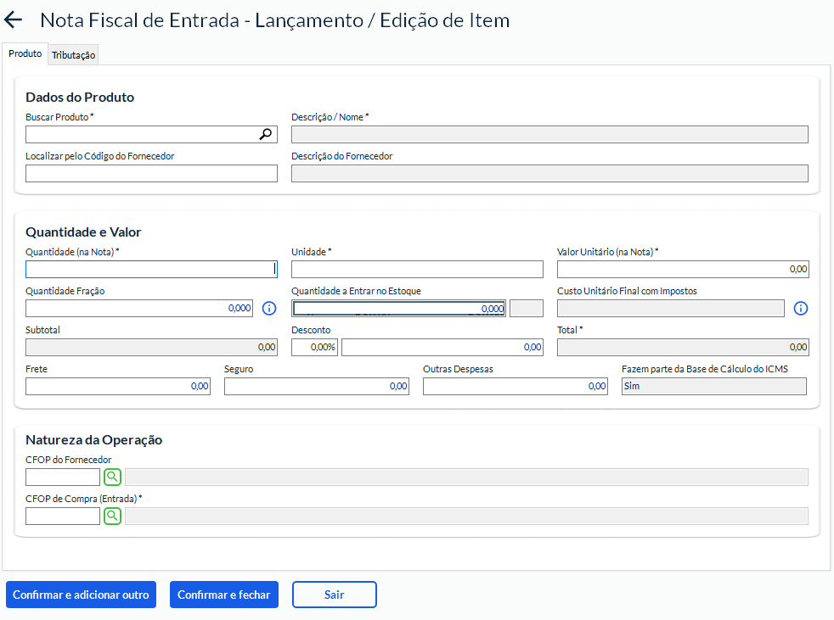Click the Sair button
834x620 pixels.
tap(334, 595)
